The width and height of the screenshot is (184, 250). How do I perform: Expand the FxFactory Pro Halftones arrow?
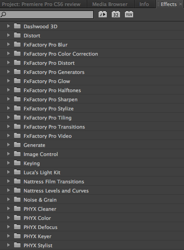coord(9,90)
